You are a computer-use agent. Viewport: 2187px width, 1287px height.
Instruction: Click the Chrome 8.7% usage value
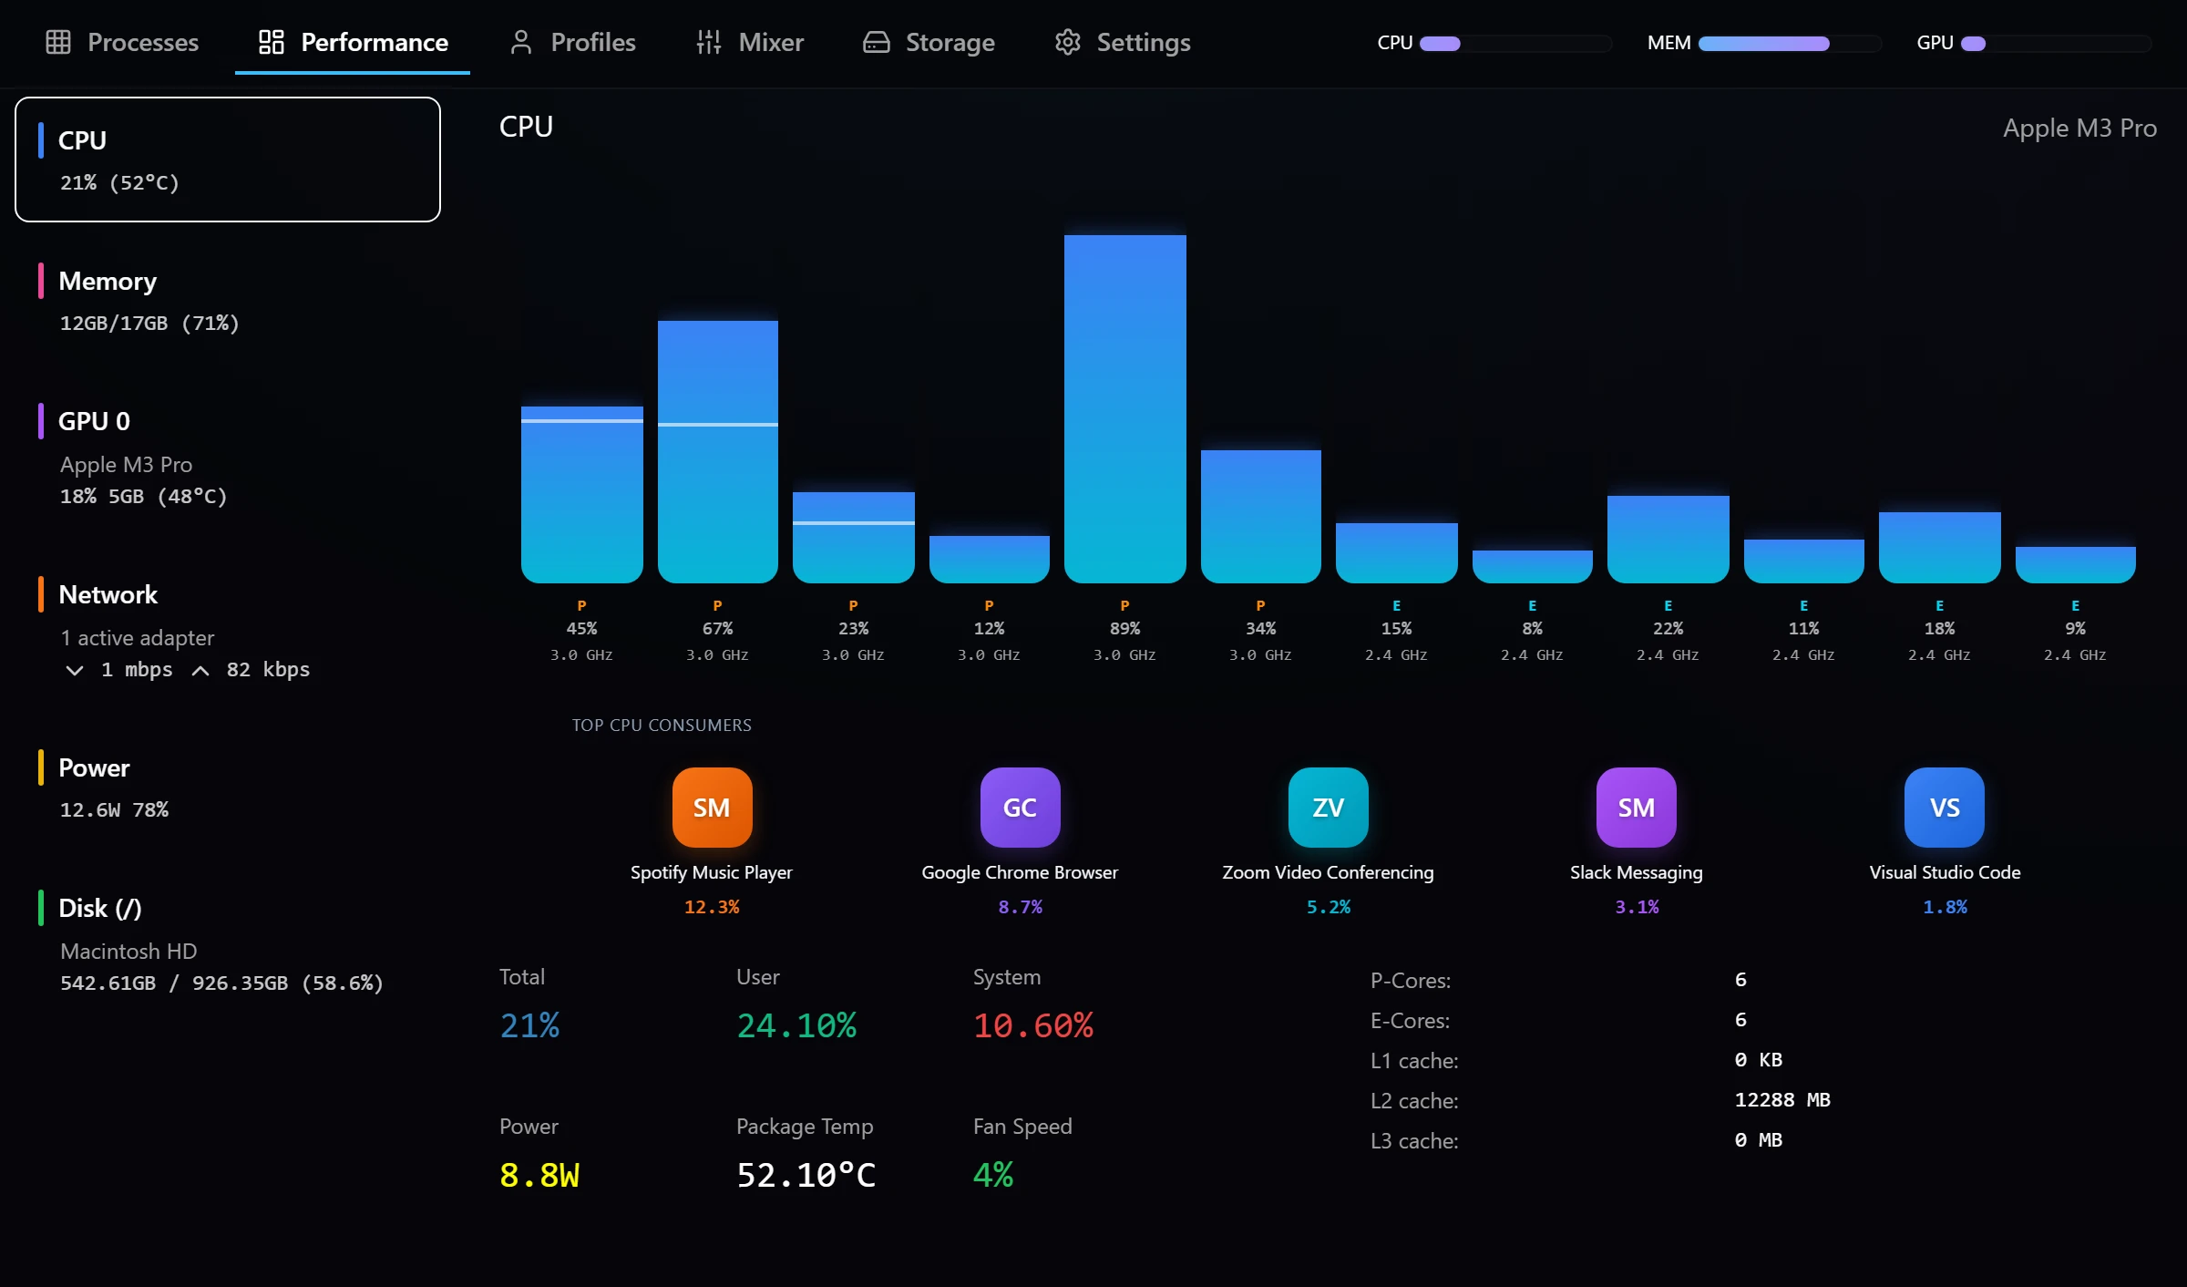[1020, 907]
